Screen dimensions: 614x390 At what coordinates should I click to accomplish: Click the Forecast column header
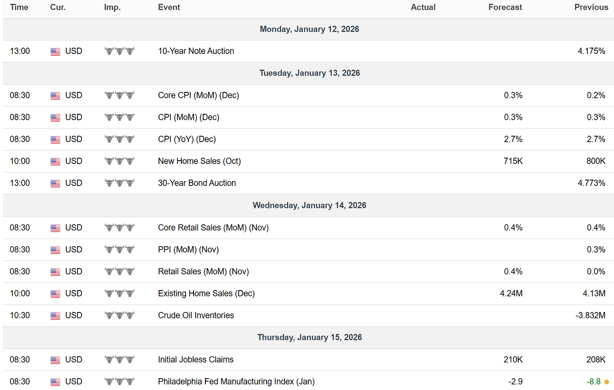pyautogui.click(x=505, y=7)
